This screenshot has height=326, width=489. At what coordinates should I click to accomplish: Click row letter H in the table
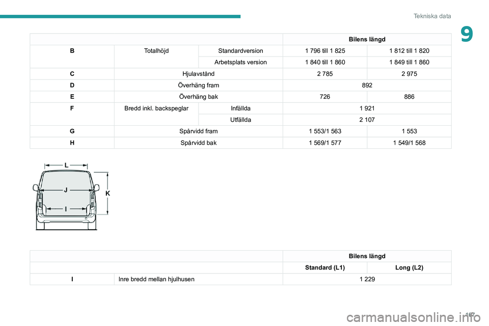pos(72,143)
